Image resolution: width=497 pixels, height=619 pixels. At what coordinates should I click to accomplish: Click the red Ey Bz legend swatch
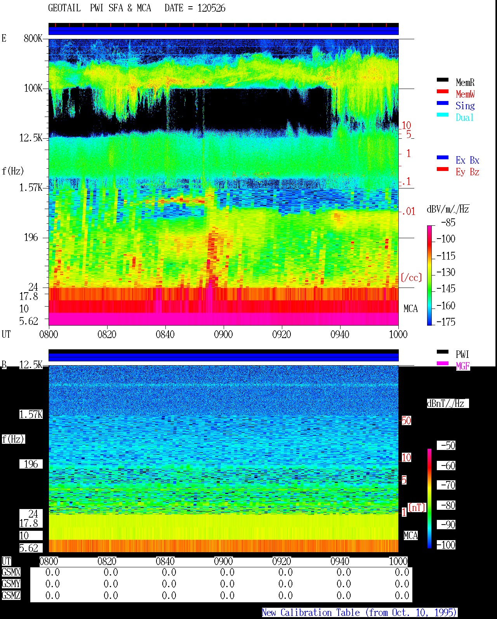pyautogui.click(x=443, y=169)
